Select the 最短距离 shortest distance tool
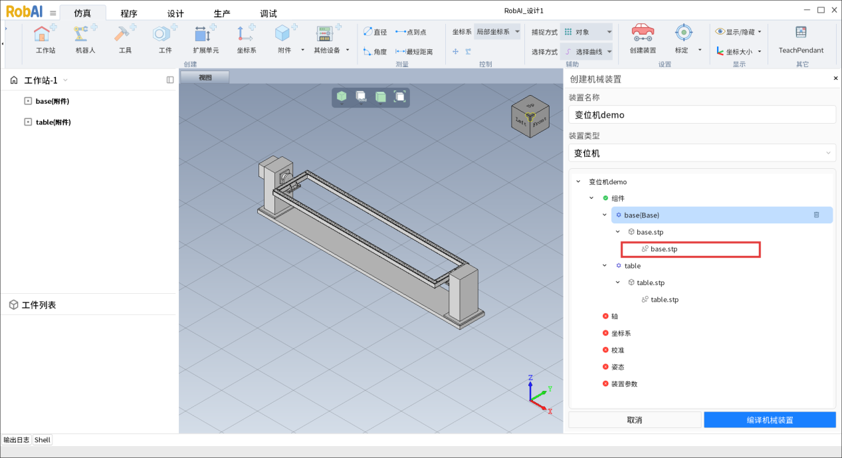 pyautogui.click(x=414, y=51)
